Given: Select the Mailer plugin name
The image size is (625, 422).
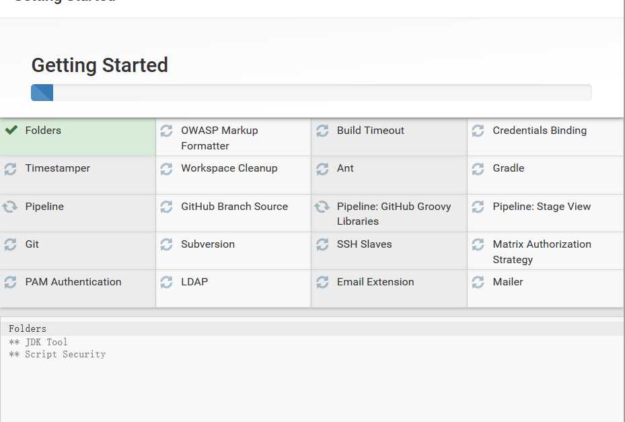Looking at the screenshot, I should click(508, 282).
